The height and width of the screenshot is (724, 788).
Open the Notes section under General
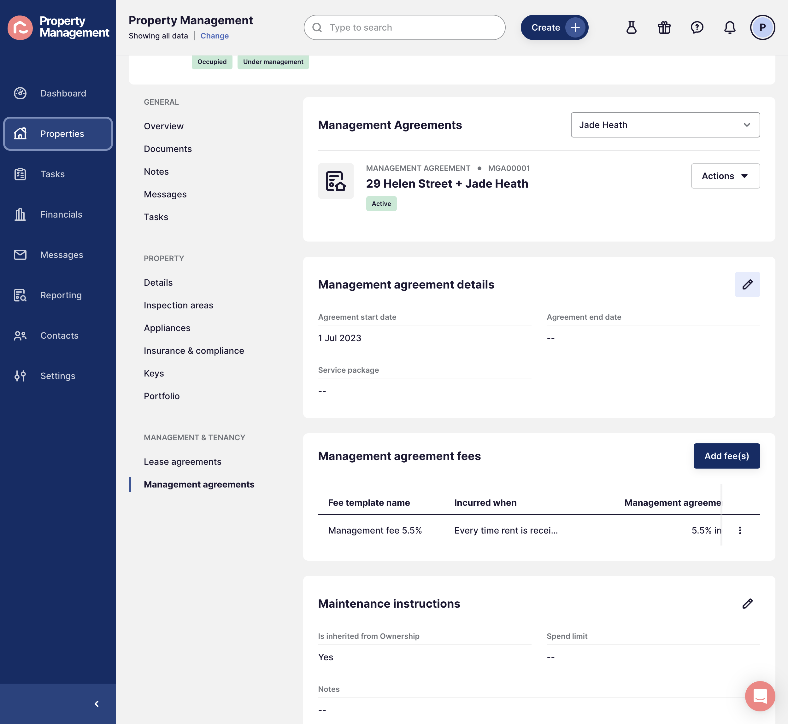point(156,172)
